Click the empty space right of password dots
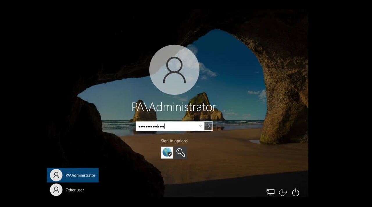 pos(182,126)
